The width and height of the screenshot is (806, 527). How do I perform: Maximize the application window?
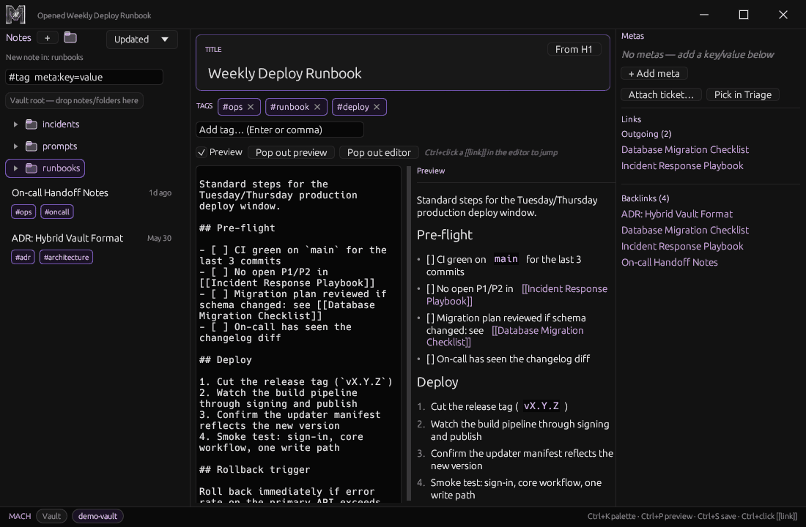[x=743, y=15]
